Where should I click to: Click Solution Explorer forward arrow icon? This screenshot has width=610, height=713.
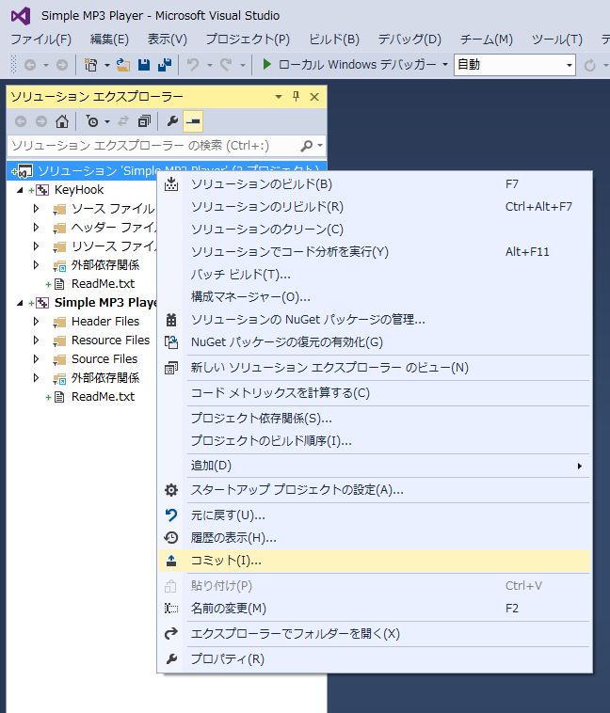(41, 121)
